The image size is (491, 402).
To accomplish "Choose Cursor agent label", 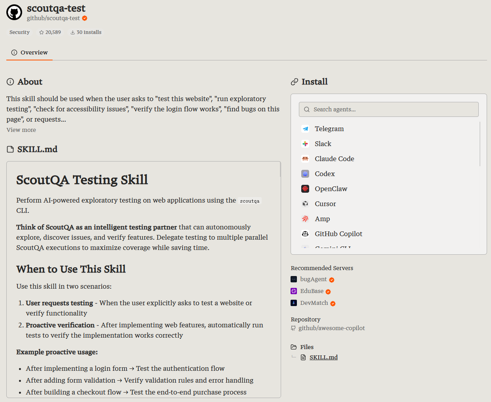I will 325,204.
